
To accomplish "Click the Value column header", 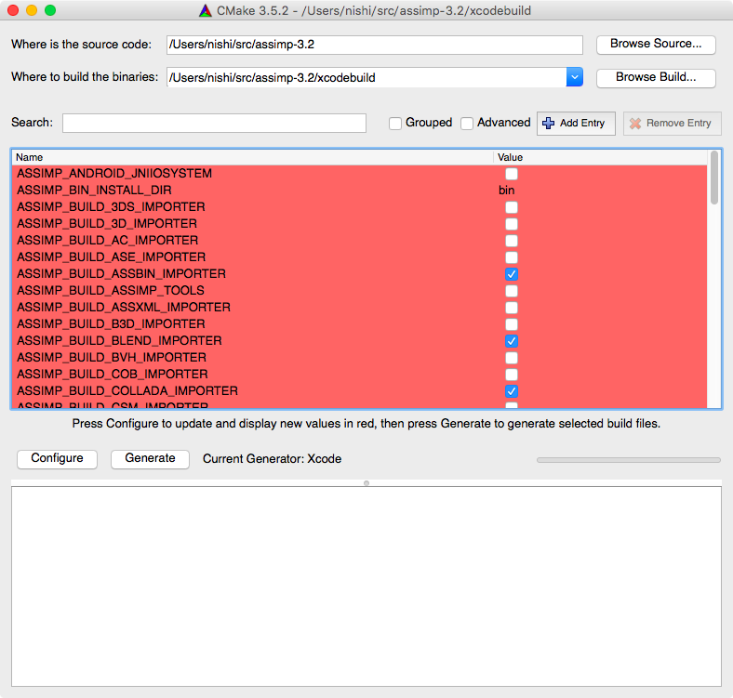I will click(600, 157).
